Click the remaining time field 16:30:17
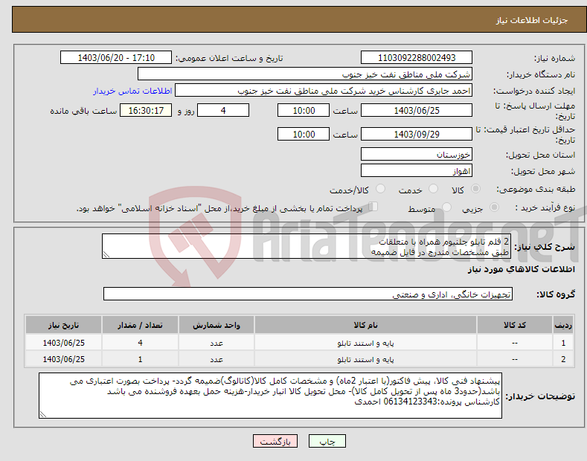The image size is (587, 461). [x=146, y=110]
